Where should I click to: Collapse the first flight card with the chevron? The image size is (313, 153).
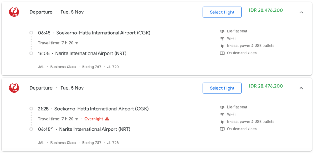point(301,12)
